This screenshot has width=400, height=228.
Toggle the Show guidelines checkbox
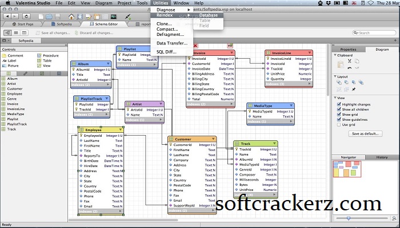pos(339,120)
